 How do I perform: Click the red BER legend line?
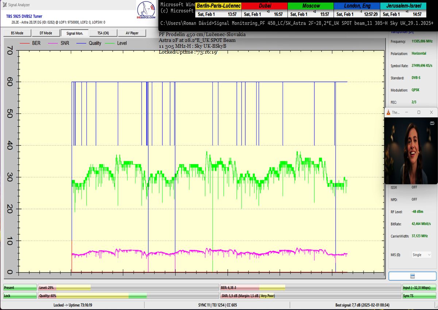24,43
